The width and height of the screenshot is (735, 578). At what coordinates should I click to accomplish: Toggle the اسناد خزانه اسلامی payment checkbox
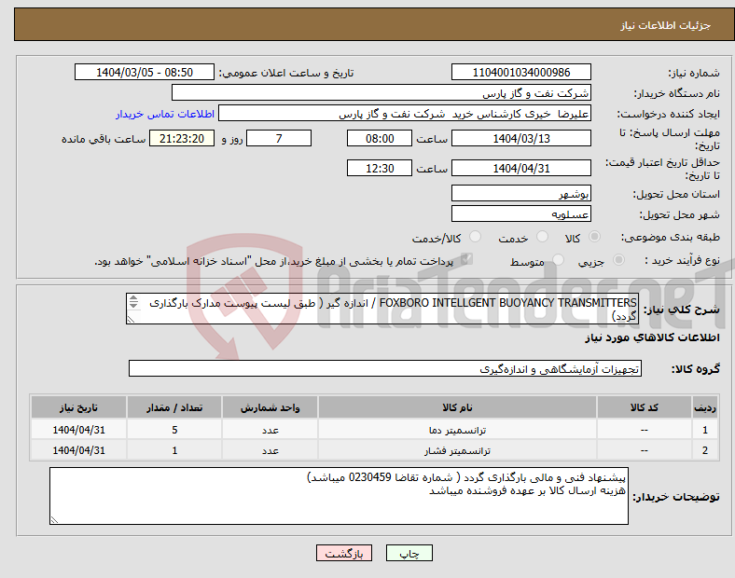[x=466, y=259]
